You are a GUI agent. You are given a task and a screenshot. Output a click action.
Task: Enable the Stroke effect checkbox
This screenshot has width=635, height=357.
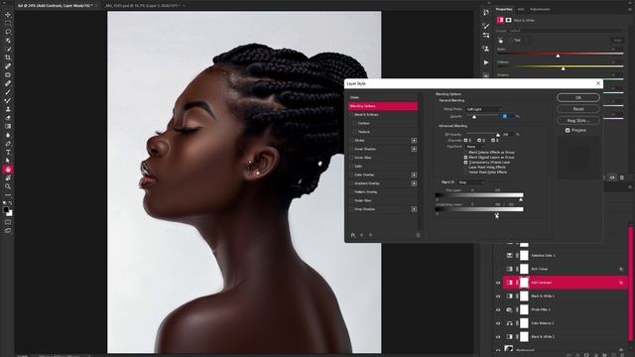coord(351,141)
